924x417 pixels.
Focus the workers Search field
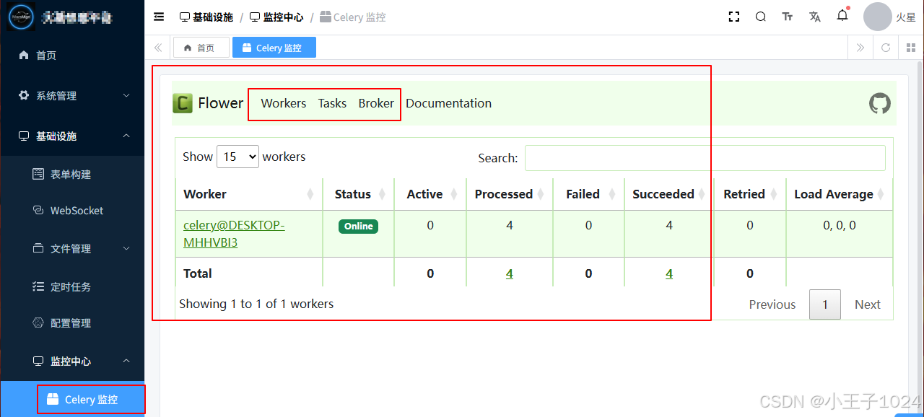(x=705, y=158)
